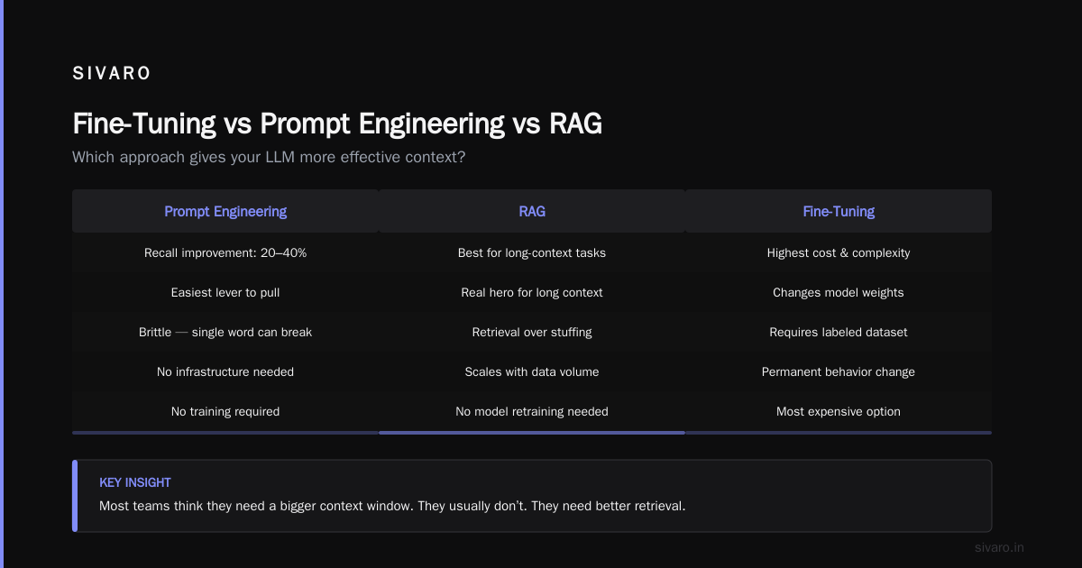Click 'No training required' cell
The image size is (1082, 568).
tap(225, 411)
